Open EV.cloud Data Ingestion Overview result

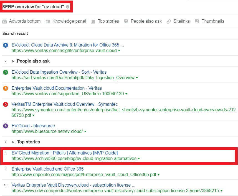coord(59,72)
